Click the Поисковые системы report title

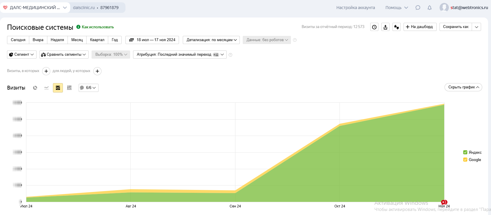click(x=40, y=27)
